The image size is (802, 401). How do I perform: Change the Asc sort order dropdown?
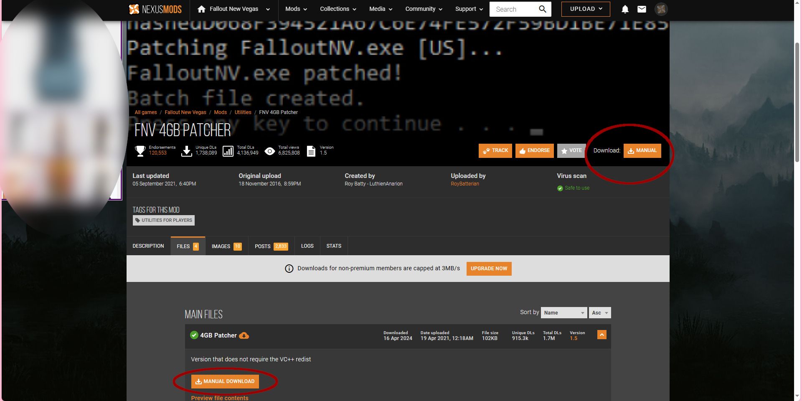[x=600, y=313]
